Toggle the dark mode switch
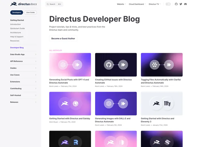The width and height of the screenshot is (197, 147). (x=168, y=4)
